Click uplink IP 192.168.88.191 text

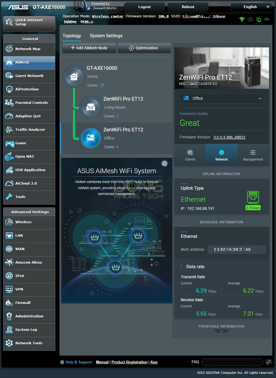[198, 208]
